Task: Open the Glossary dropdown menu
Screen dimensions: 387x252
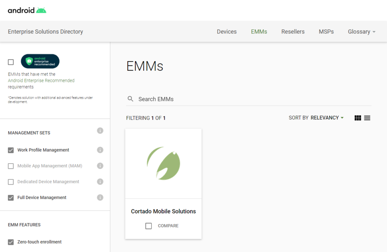Action: [362, 32]
